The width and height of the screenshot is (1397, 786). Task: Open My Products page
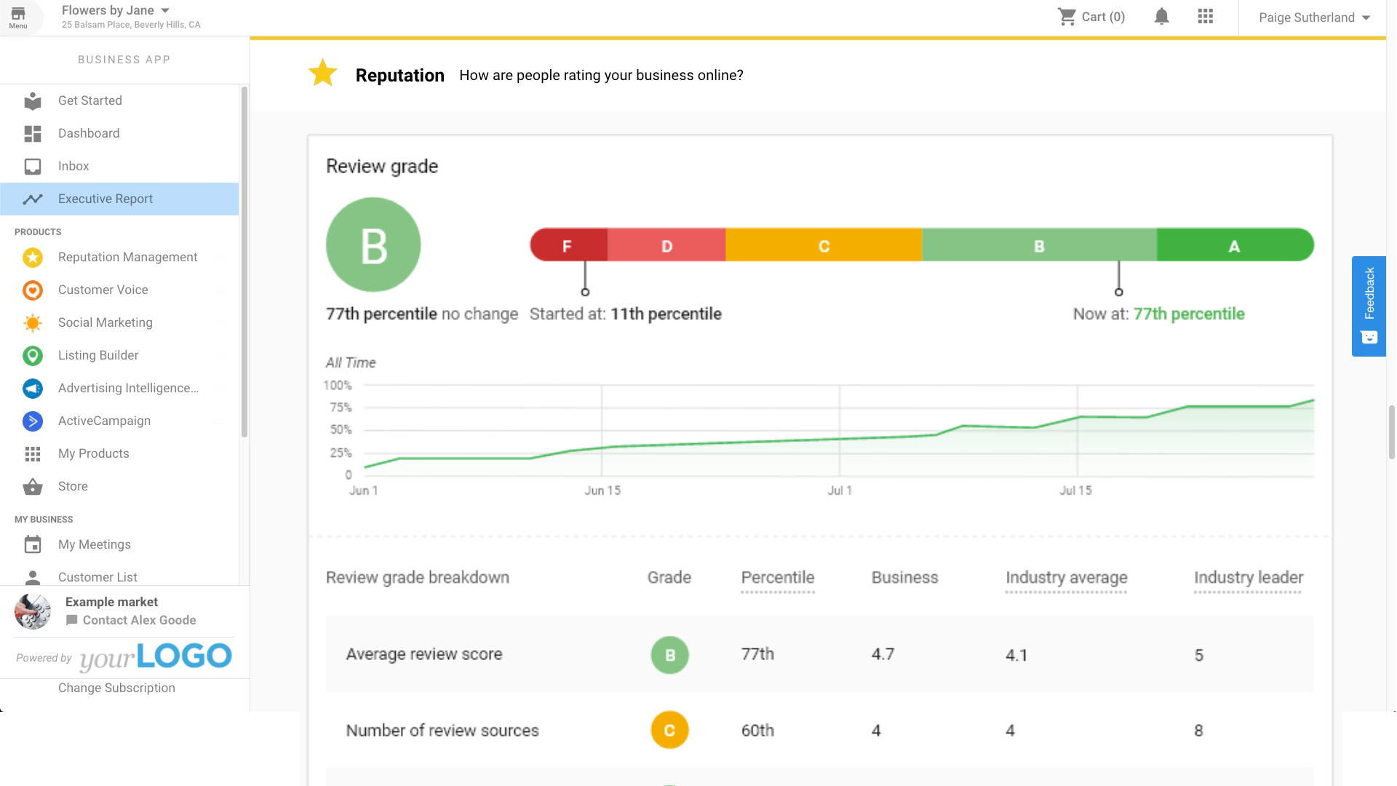[119, 453]
